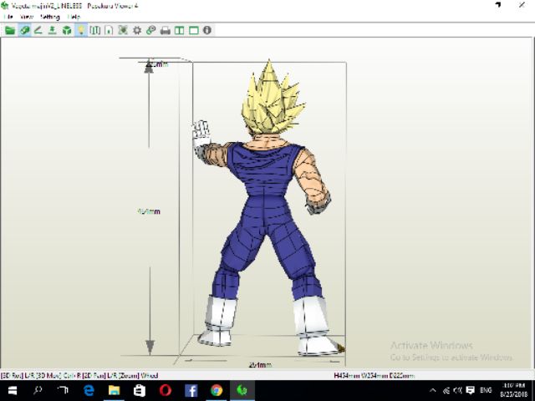The width and height of the screenshot is (535, 401).
Task: Toggle the highlighted green link-shaped toolbar icon
Action: click(x=24, y=30)
